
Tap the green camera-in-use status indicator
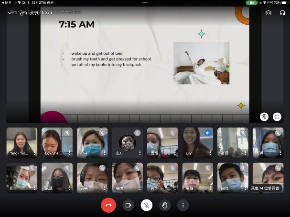(x=251, y=2)
